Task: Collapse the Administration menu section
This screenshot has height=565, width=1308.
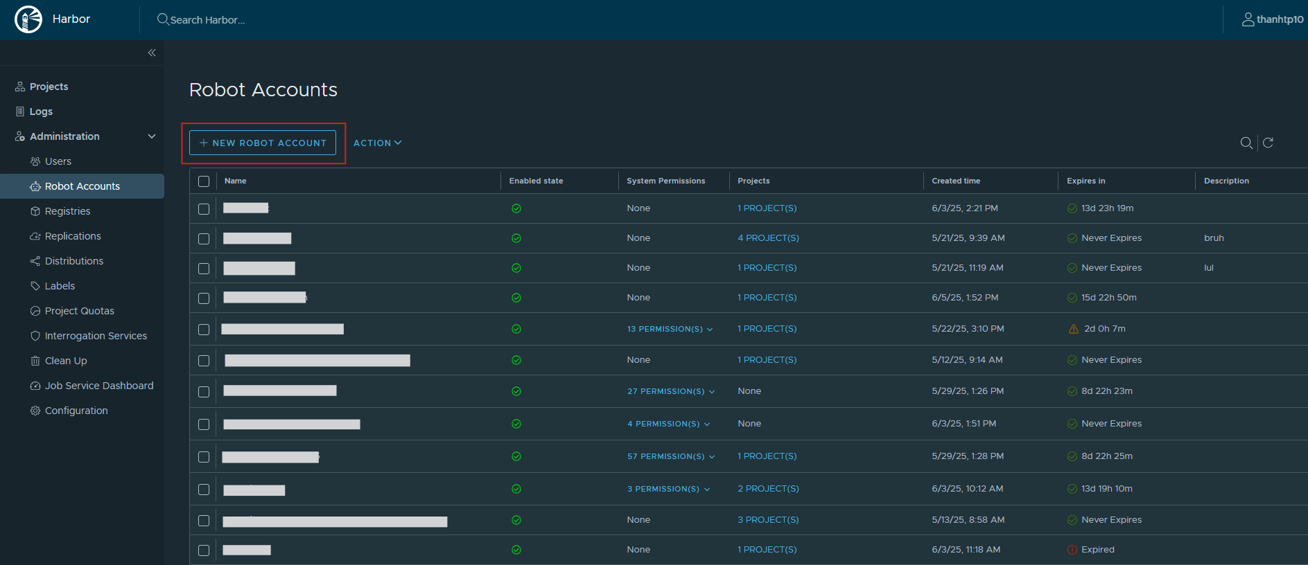Action: click(x=152, y=136)
